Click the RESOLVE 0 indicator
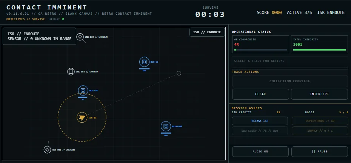Viewport: 351px width, 163px height. 57,19
